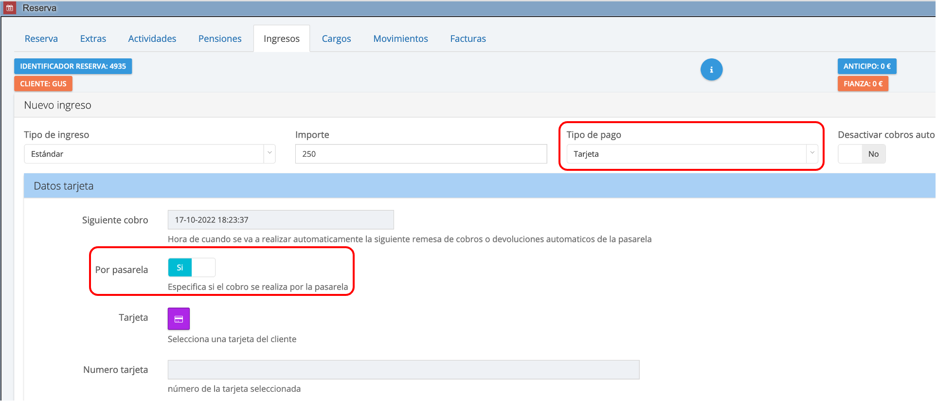
Task: Click the Fianza 0 € badge
Action: pyautogui.click(x=863, y=84)
